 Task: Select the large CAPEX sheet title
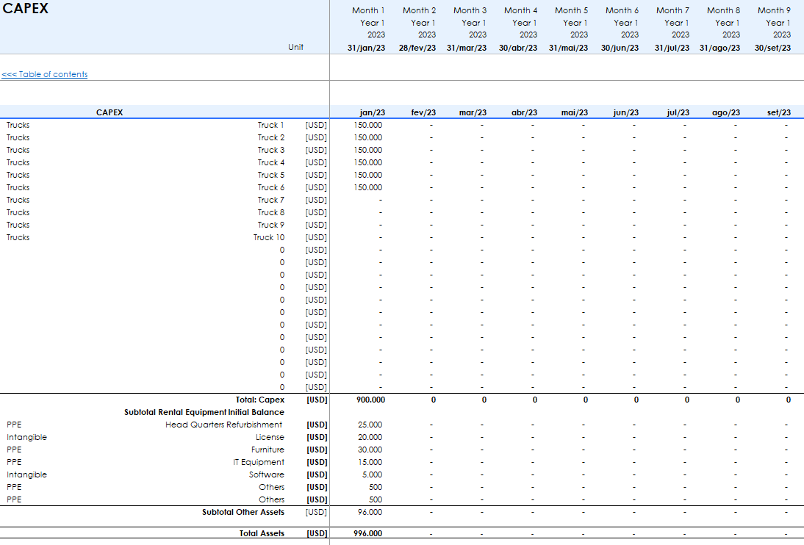[x=26, y=10]
